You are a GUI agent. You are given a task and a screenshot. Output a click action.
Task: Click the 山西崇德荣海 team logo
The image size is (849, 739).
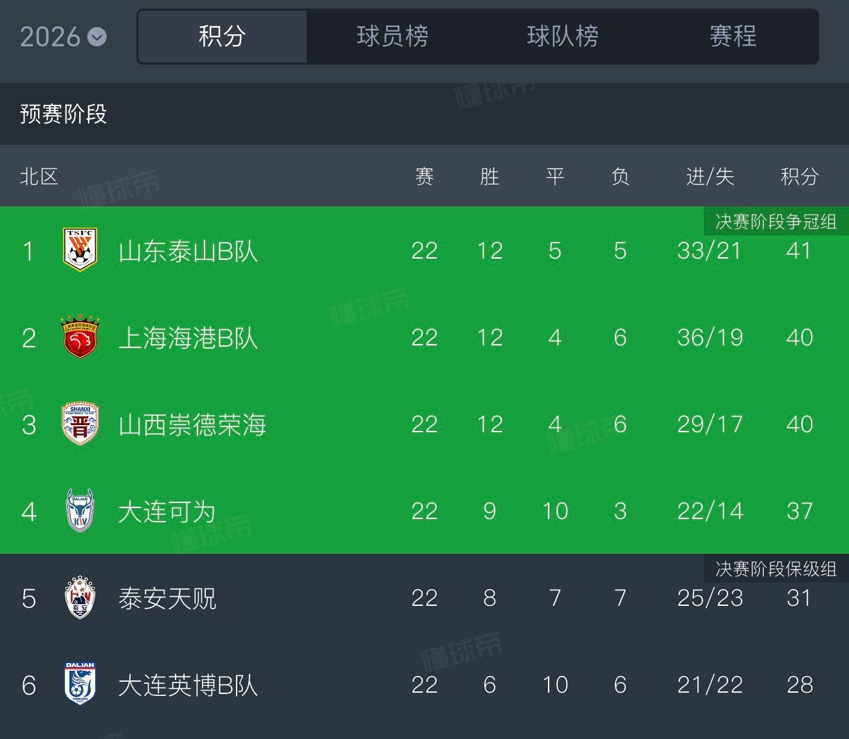pos(80,424)
